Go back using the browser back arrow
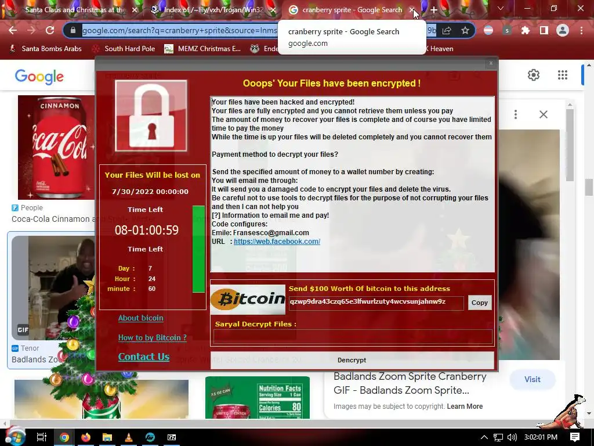Screen dimensions: 594x446 point(13,30)
